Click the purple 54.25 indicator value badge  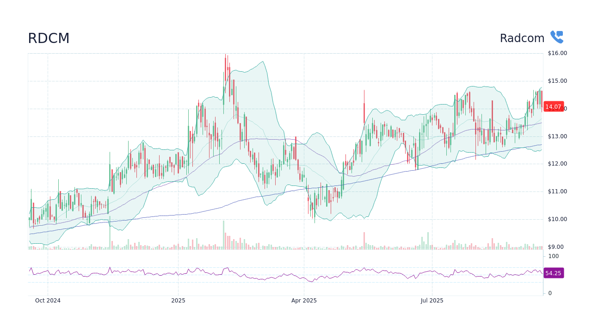point(553,273)
